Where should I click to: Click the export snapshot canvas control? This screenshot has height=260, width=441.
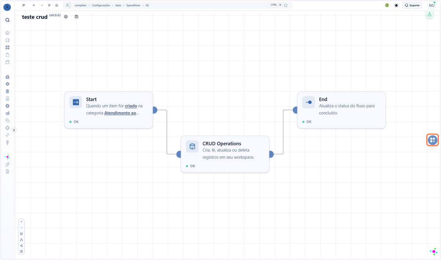pyautogui.click(x=21, y=252)
